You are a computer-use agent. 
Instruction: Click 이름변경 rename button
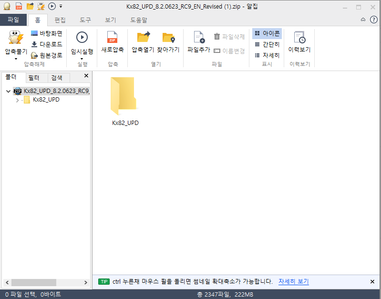tap(229, 51)
